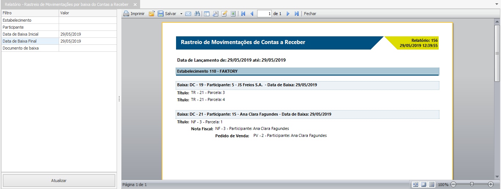Send report by email envelope icon
Image resolution: width=501 pixels, height=189 pixels.
click(188, 14)
